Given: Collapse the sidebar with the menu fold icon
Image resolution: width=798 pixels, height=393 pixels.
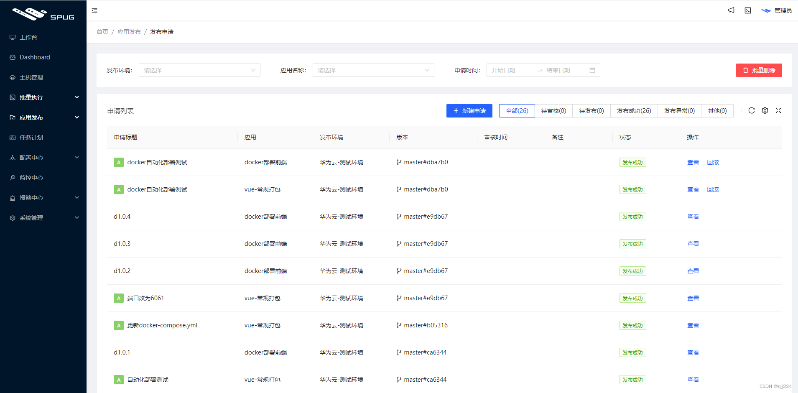Looking at the screenshot, I should click(94, 10).
